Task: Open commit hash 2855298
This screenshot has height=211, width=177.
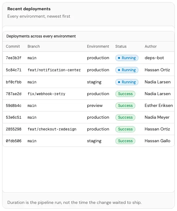Action: pos(14,129)
